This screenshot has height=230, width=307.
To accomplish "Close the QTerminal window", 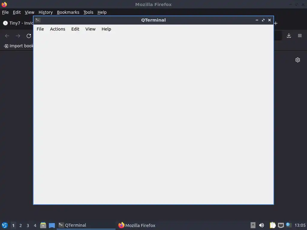I will click(270, 20).
